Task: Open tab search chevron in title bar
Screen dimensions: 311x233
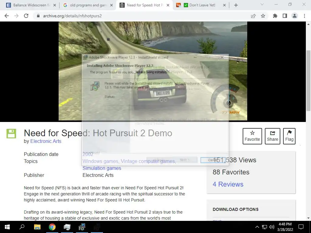Action: [x=262, y=4]
